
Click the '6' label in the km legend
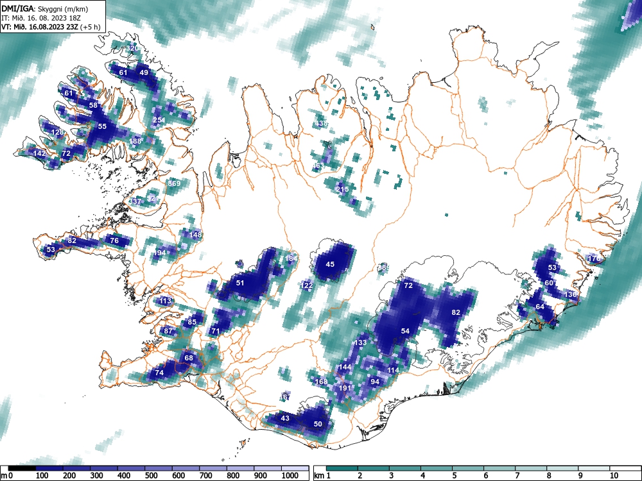486,476
